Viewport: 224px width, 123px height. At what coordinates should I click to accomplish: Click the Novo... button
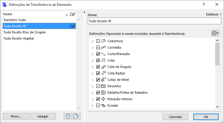[16, 116]
